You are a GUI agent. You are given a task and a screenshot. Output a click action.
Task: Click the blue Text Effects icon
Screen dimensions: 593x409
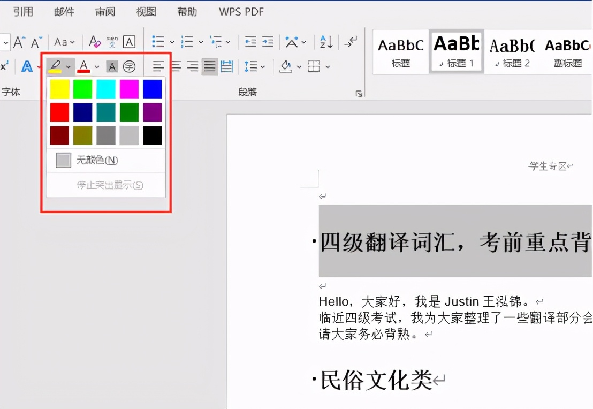pos(27,65)
